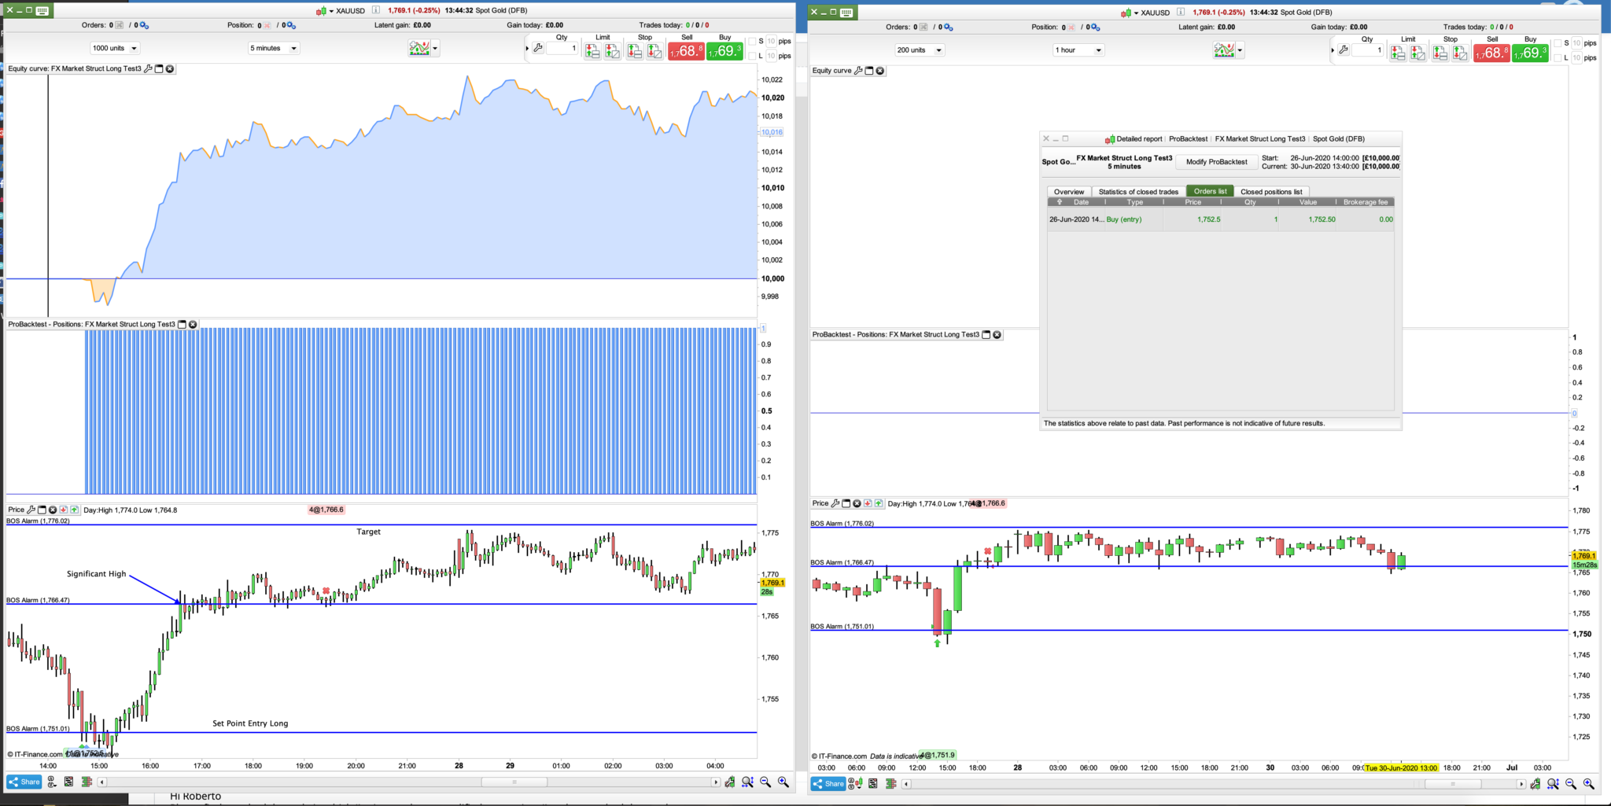Open indicators and trading systems icon in right window
This screenshot has height=806, width=1611.
[1224, 50]
